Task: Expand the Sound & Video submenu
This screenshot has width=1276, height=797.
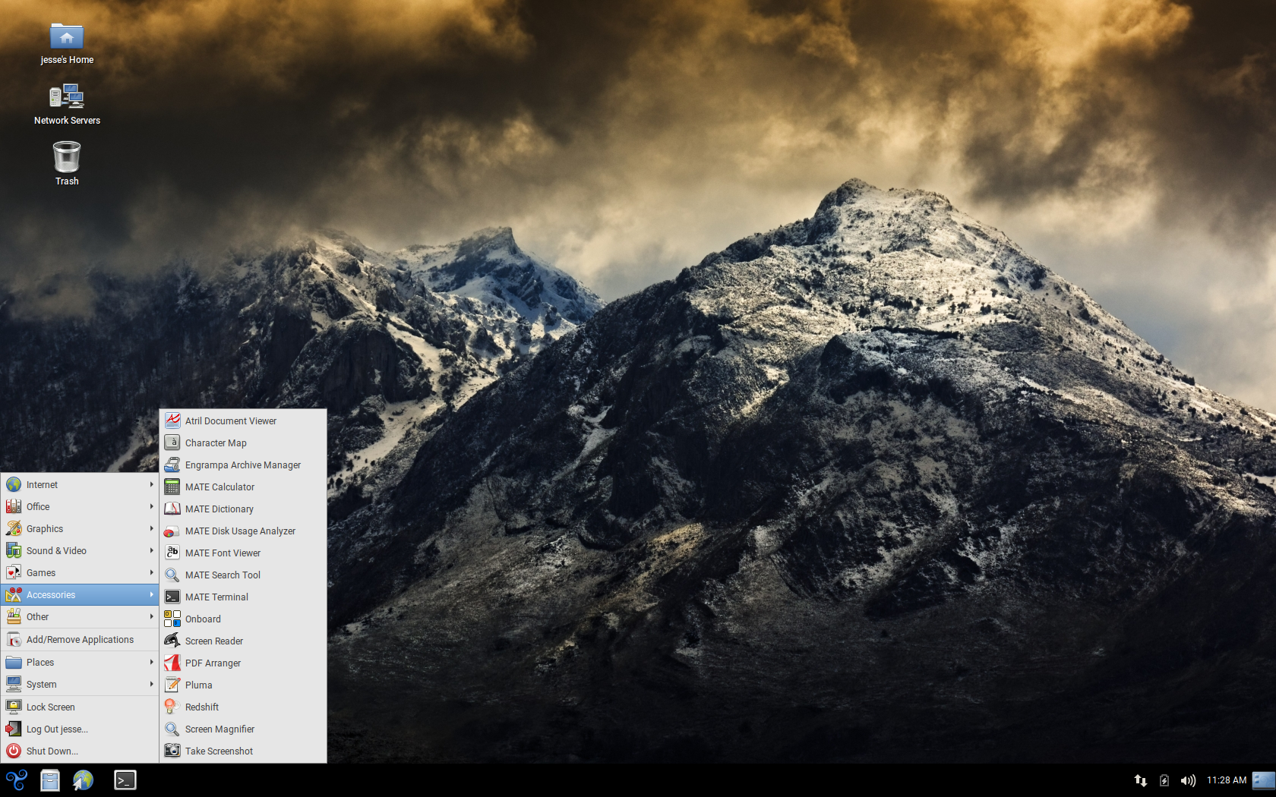Action: coord(80,551)
